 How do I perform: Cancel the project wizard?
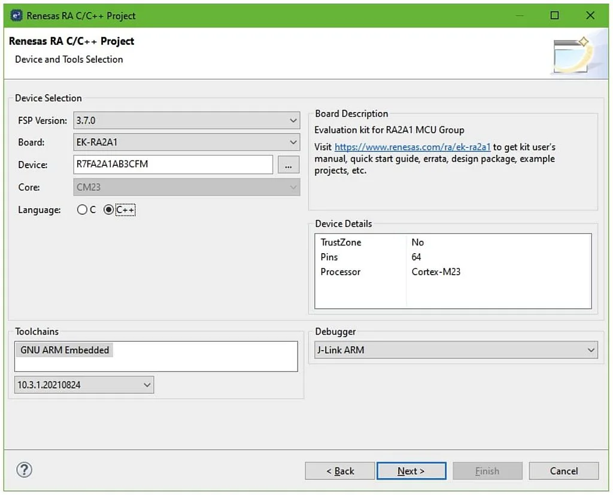pos(563,470)
